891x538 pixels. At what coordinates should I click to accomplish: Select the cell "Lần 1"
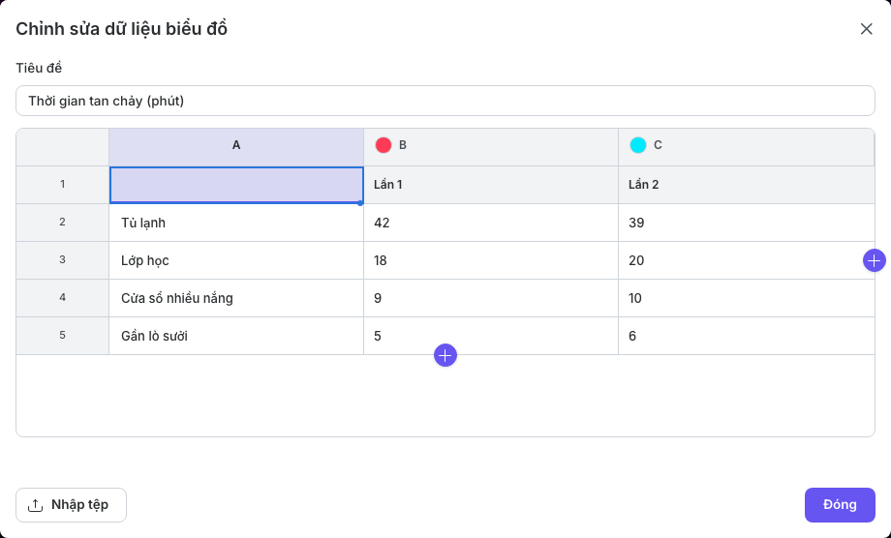491,185
